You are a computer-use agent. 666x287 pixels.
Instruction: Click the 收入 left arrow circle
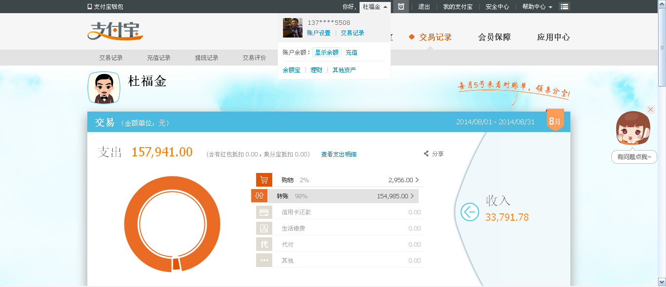pos(470,212)
